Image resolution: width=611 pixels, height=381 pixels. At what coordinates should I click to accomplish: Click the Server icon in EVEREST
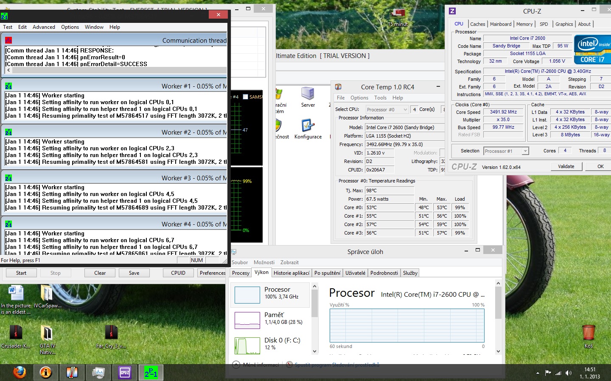308,97
